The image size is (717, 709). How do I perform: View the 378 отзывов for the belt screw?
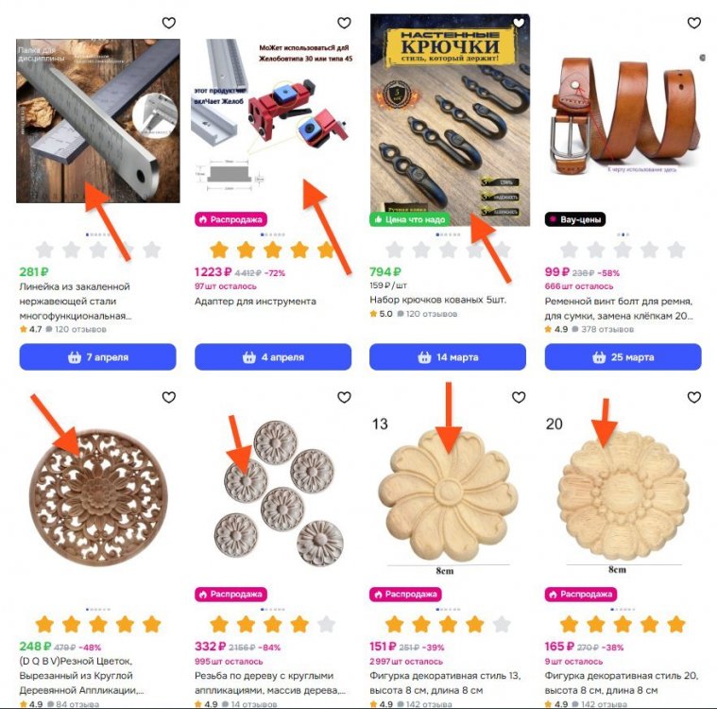pos(606,329)
